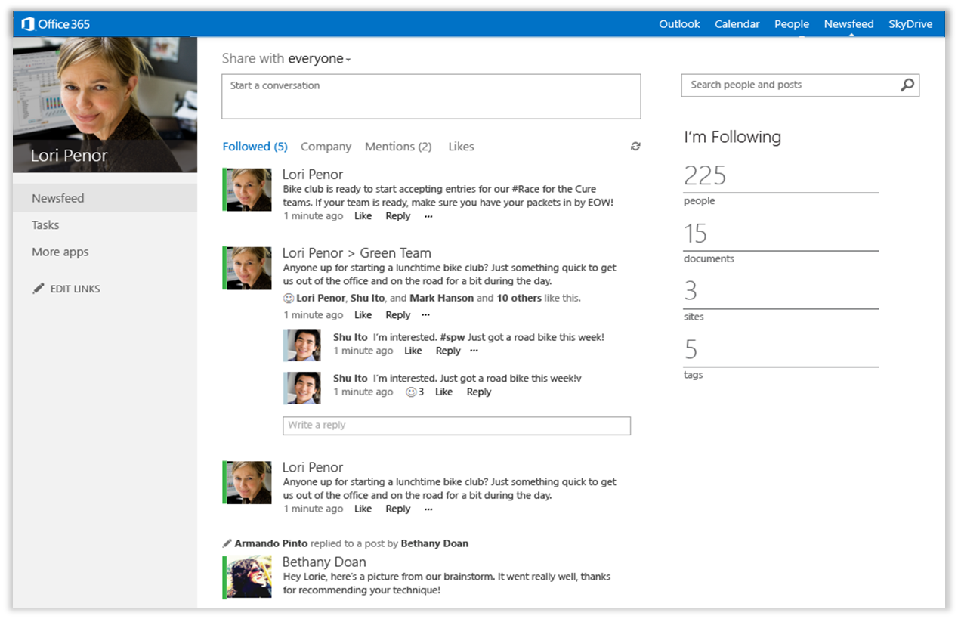The height and width of the screenshot is (619, 958).
Task: Reply to Shu Ito's #spw comment
Action: pyautogui.click(x=448, y=351)
